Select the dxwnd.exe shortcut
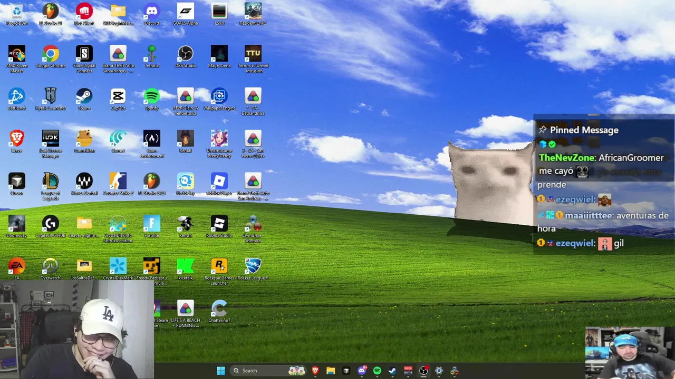The width and height of the screenshot is (675, 379). pyautogui.click(x=253, y=229)
